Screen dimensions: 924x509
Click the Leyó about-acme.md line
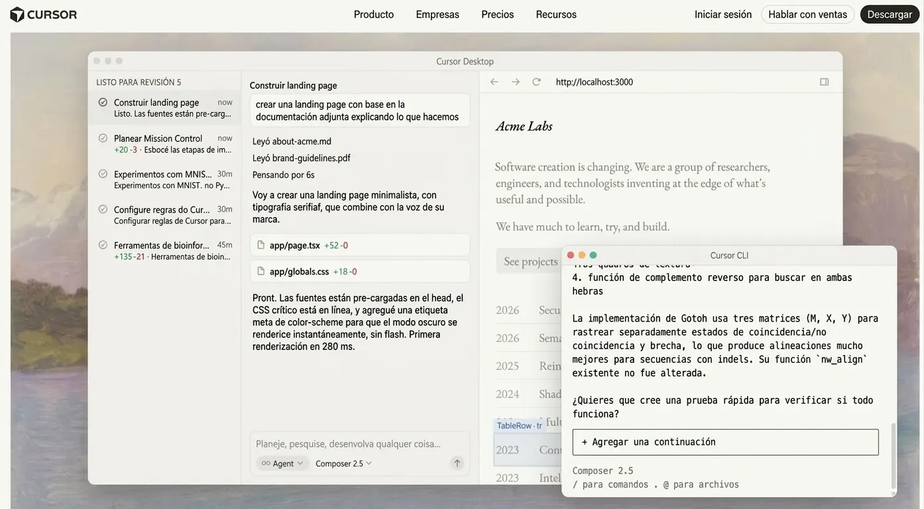[292, 141]
